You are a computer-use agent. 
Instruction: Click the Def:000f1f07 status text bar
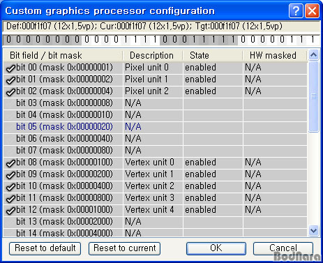coord(161,27)
